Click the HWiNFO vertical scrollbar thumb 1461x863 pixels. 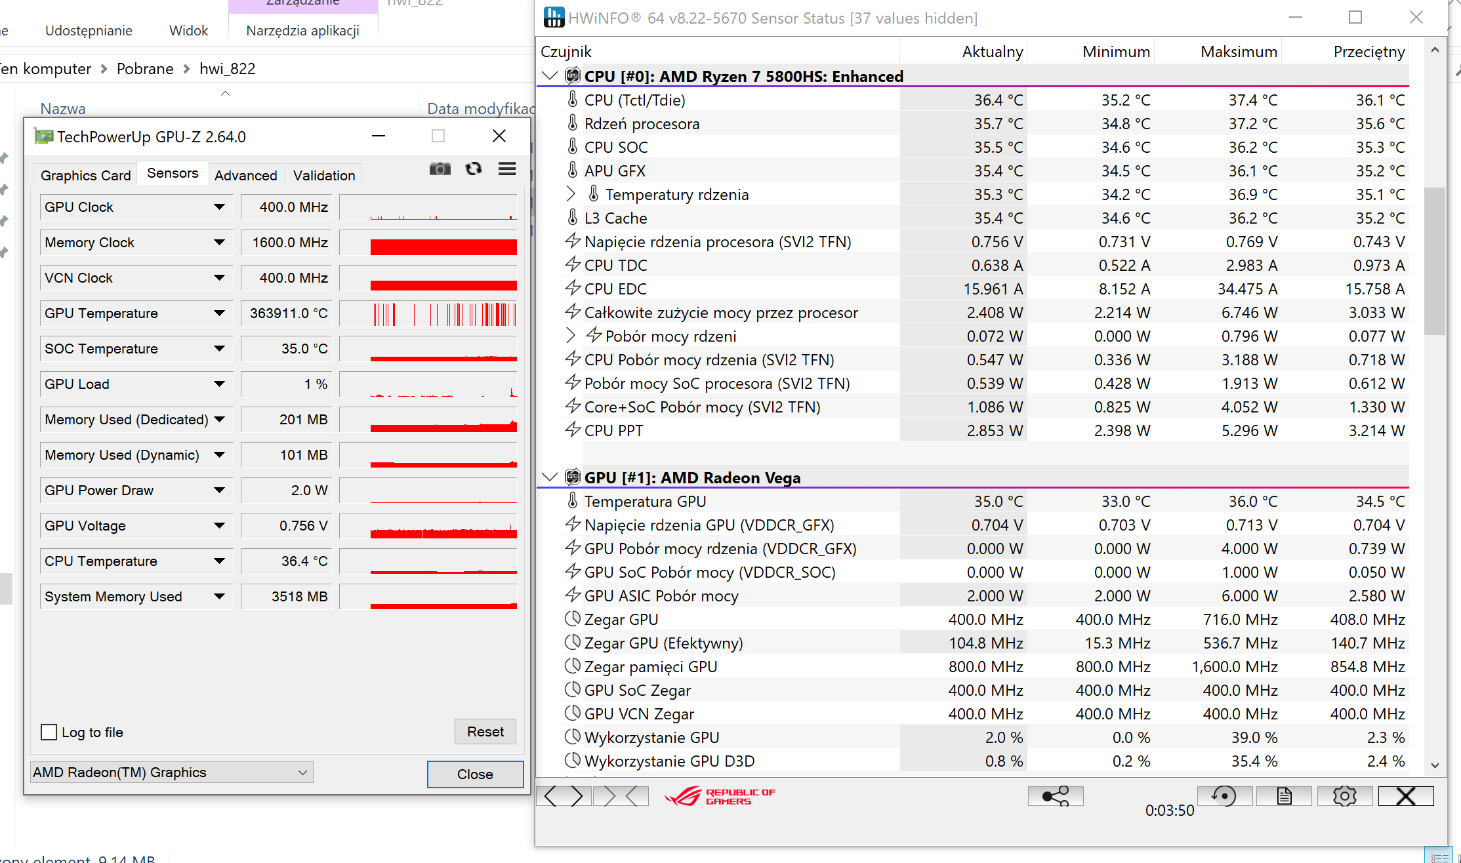click(1434, 262)
